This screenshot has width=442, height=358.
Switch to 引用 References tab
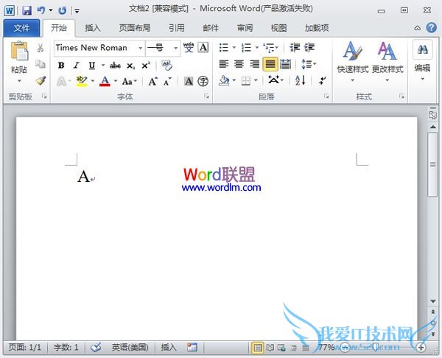[177, 28]
